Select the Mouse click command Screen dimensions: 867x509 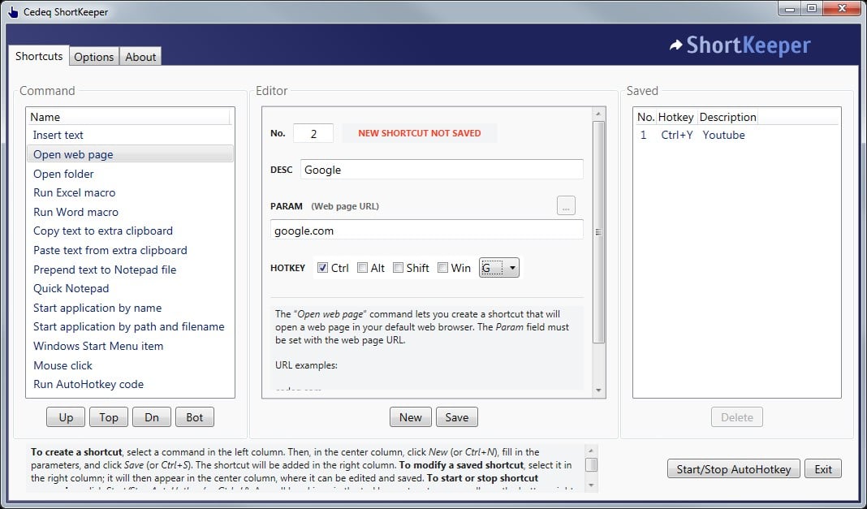click(x=130, y=364)
